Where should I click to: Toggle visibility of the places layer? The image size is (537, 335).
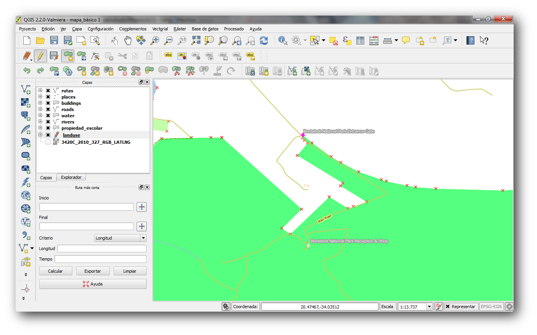pos(48,97)
